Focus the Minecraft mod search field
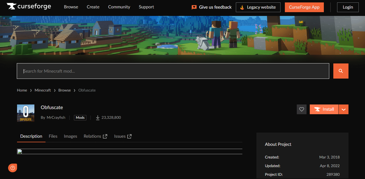 click(173, 71)
